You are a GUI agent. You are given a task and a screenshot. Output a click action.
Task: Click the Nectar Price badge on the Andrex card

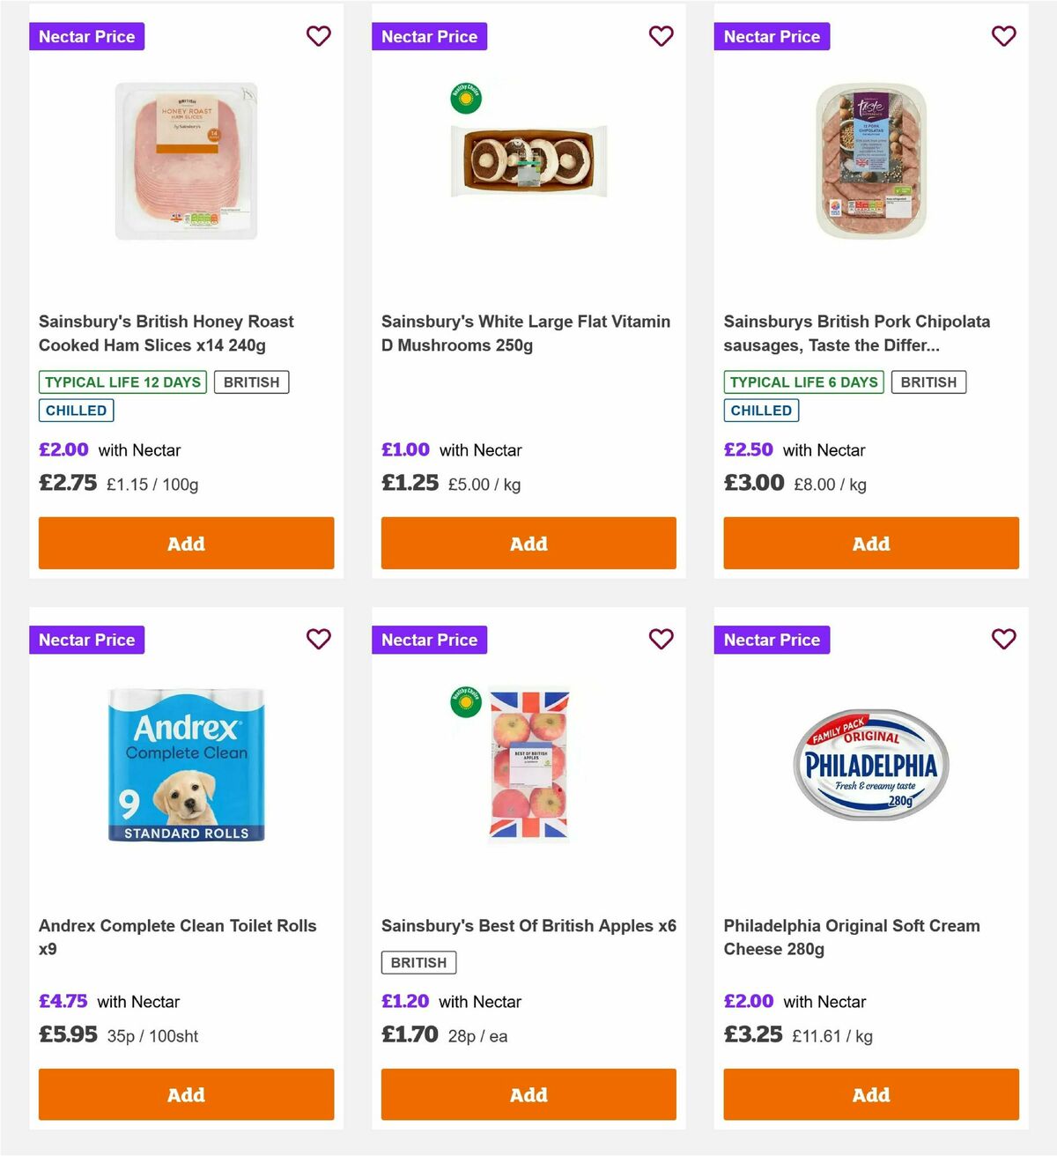pos(86,640)
